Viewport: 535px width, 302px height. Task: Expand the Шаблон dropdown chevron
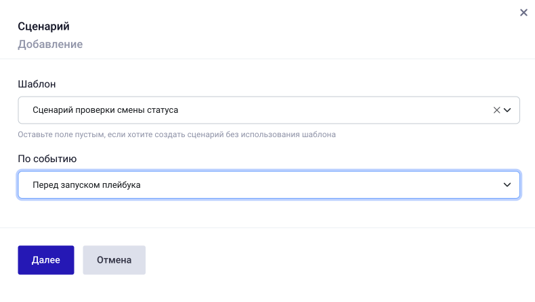[507, 110]
